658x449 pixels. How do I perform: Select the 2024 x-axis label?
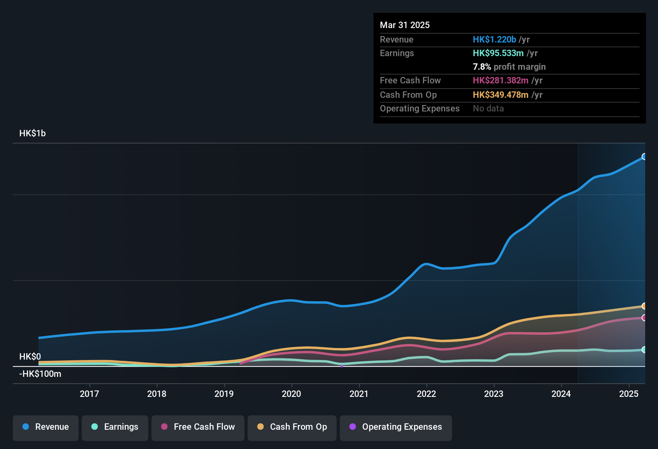click(561, 394)
